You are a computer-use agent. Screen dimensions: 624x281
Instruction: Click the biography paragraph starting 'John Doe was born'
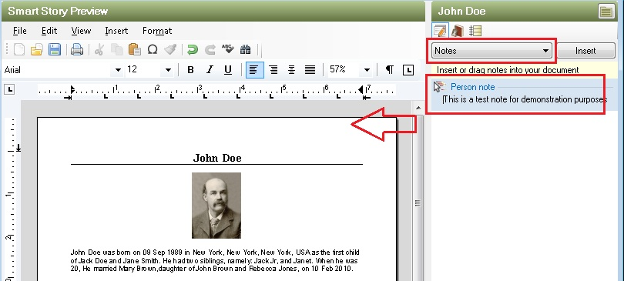(215, 260)
